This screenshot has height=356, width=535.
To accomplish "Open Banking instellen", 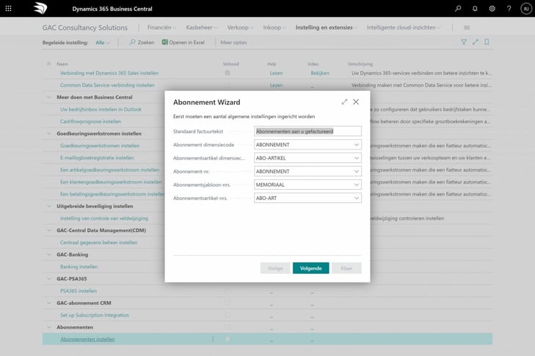I will [79, 267].
